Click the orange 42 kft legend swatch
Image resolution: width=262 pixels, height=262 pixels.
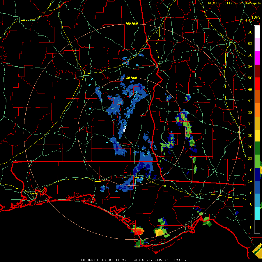[257, 110]
